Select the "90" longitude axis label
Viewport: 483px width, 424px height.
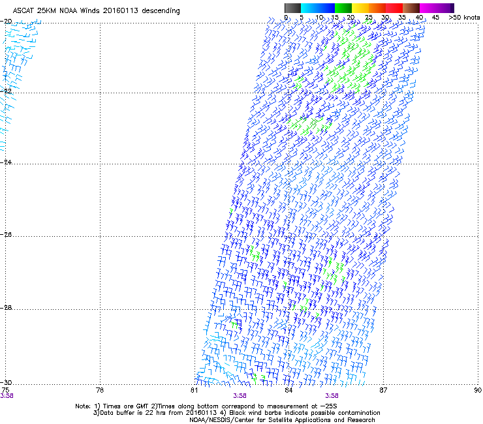point(478,391)
